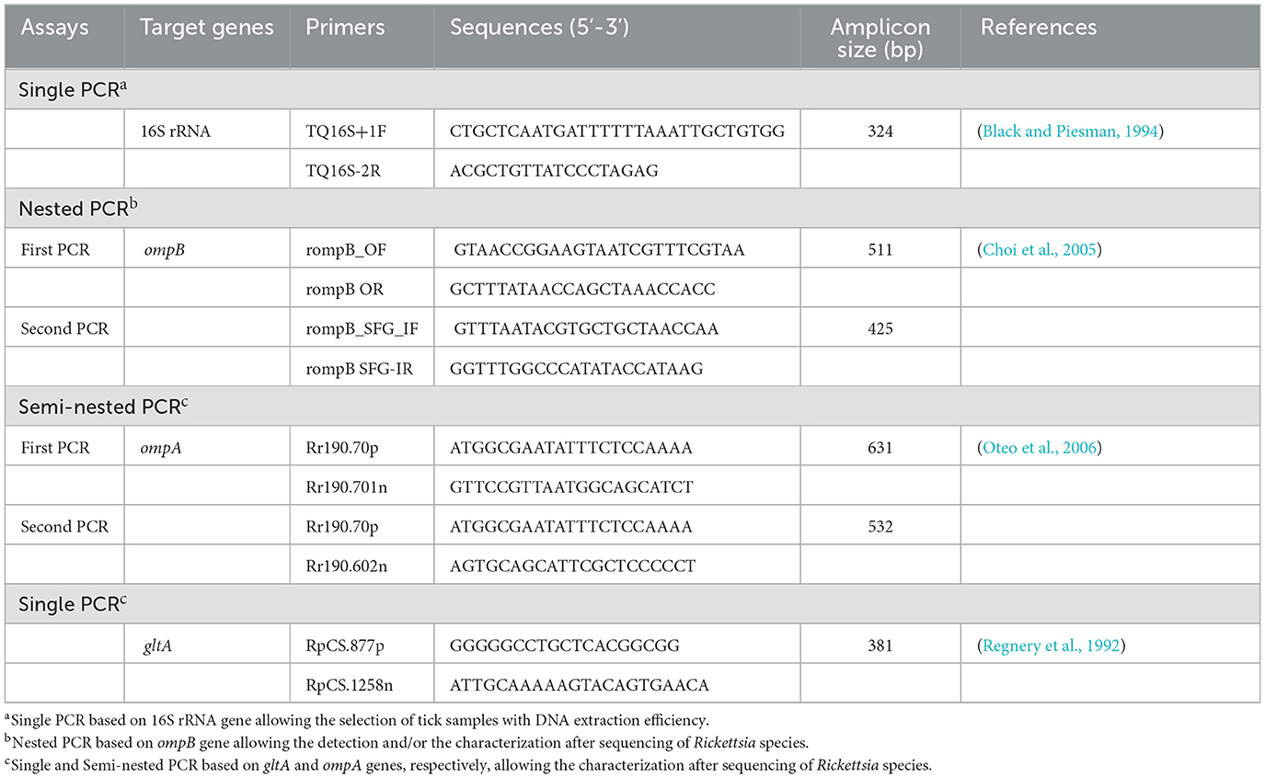Screen dimensions: 1265x778
Task: Select primer rompB OR
Action: click(344, 288)
